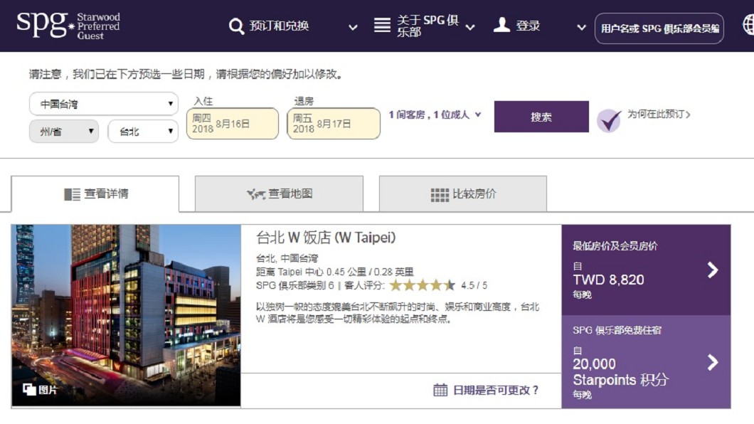Switch to the 比较房价 tab

tap(462, 194)
